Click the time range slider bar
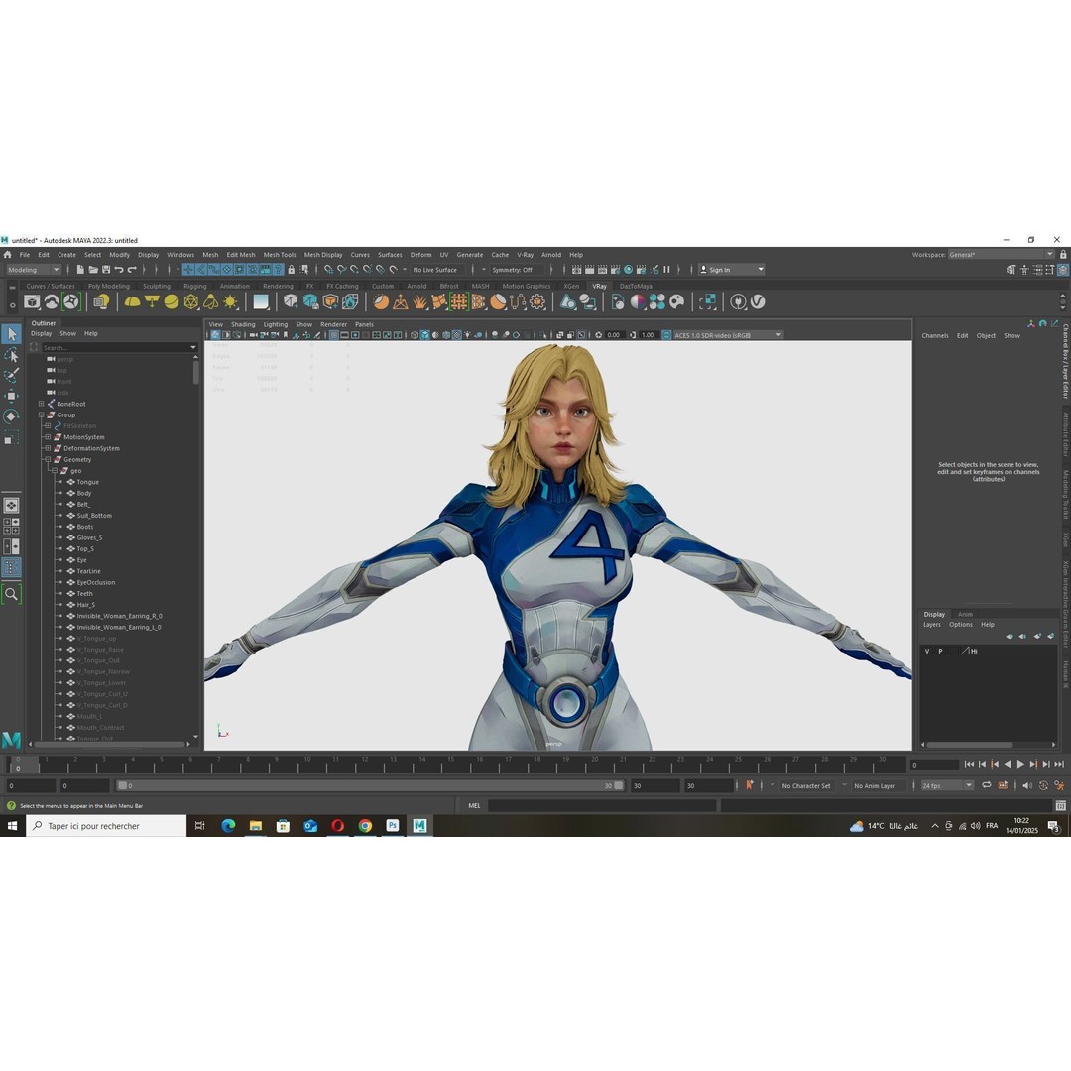Viewport: 1071px width, 1071px height. (x=370, y=786)
